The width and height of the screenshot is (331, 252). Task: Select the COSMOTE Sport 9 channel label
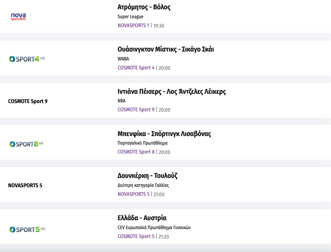click(x=28, y=102)
